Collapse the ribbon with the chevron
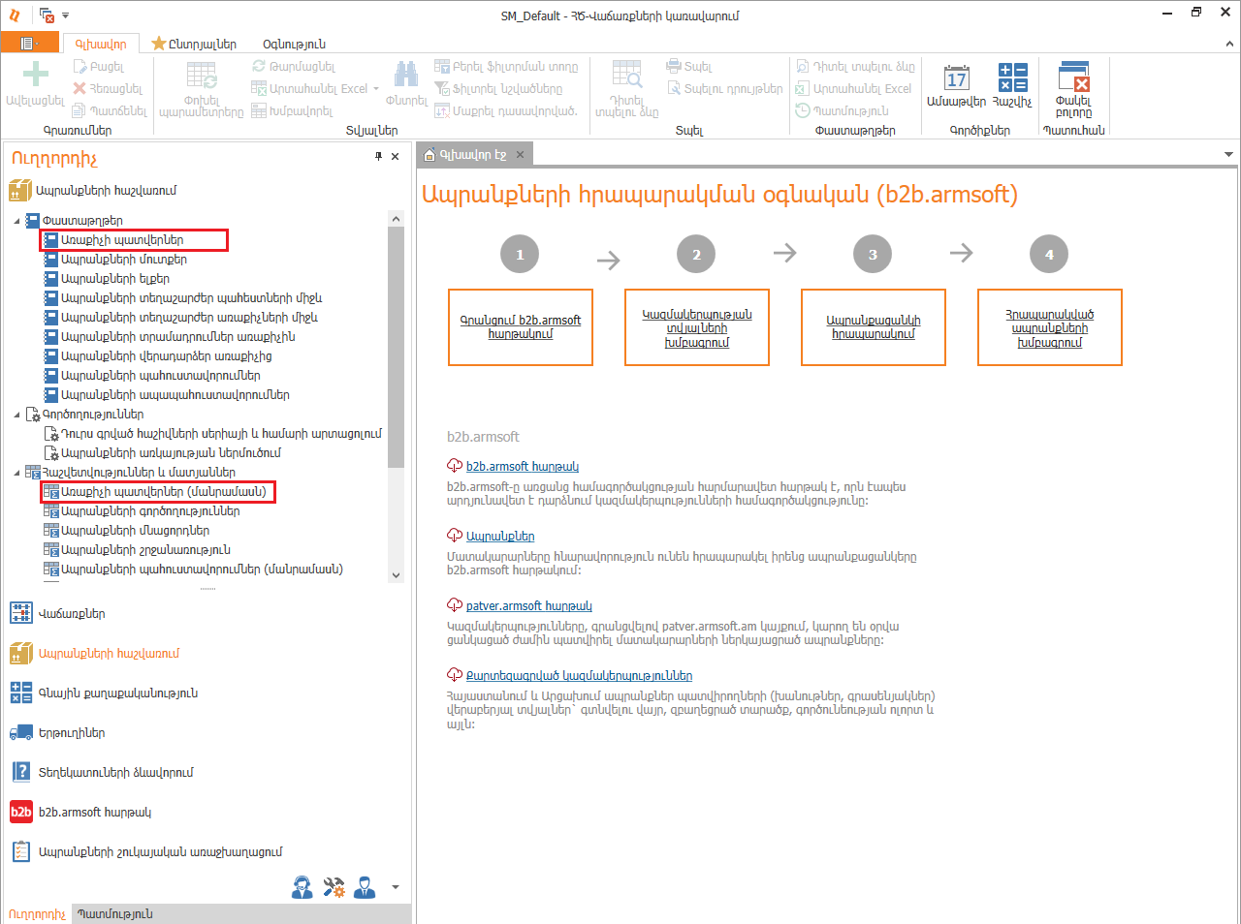1241x924 pixels. coord(1229,44)
